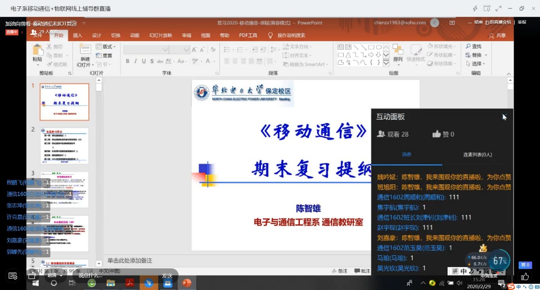Click the 备注 notes button in status bar
Viewport: 540px width, 290px height.
[339, 271]
